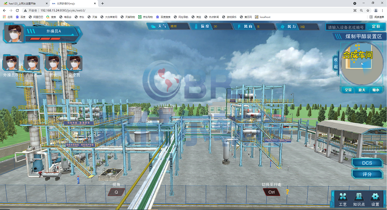The width and height of the screenshot is (387, 210).
Task: Open the localhost bookmark
Action: 262,17
